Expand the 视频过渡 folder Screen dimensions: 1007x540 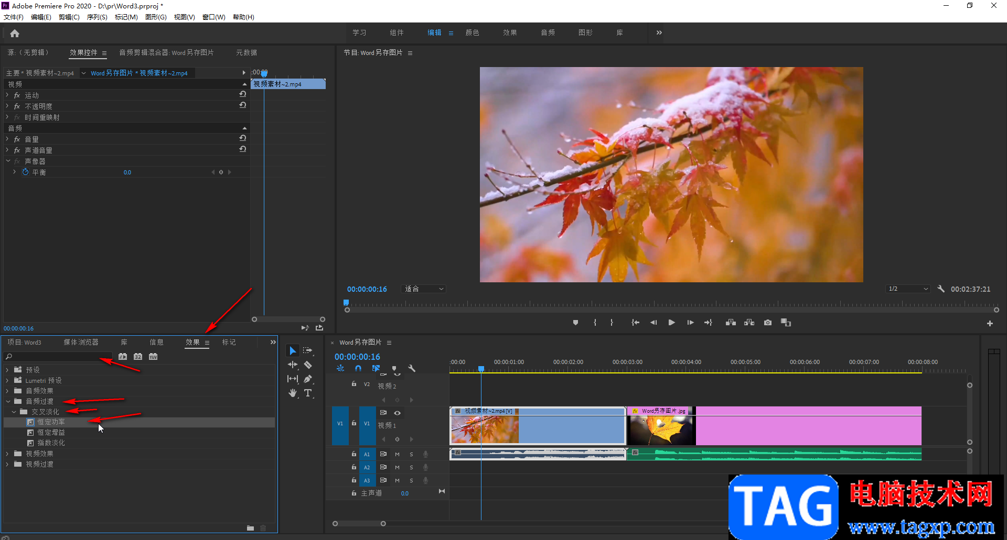pyautogui.click(x=7, y=464)
